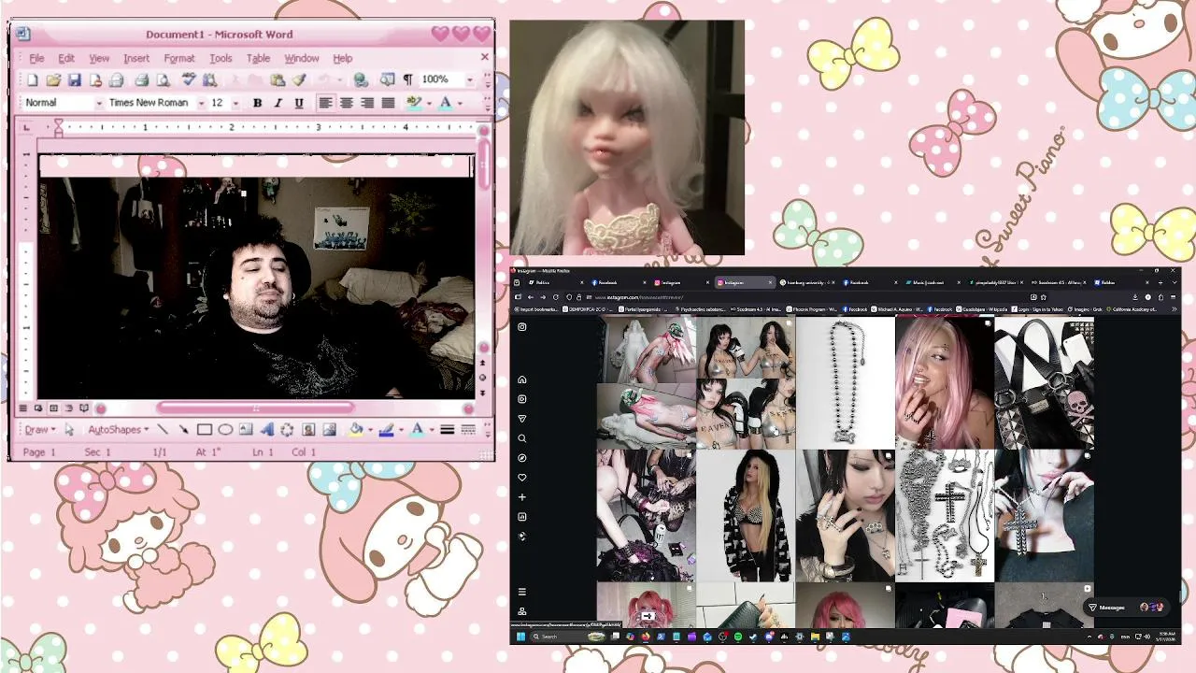The width and height of the screenshot is (1196, 673).
Task: Click the Insert Hyperlink globe icon
Action: pyautogui.click(x=361, y=80)
